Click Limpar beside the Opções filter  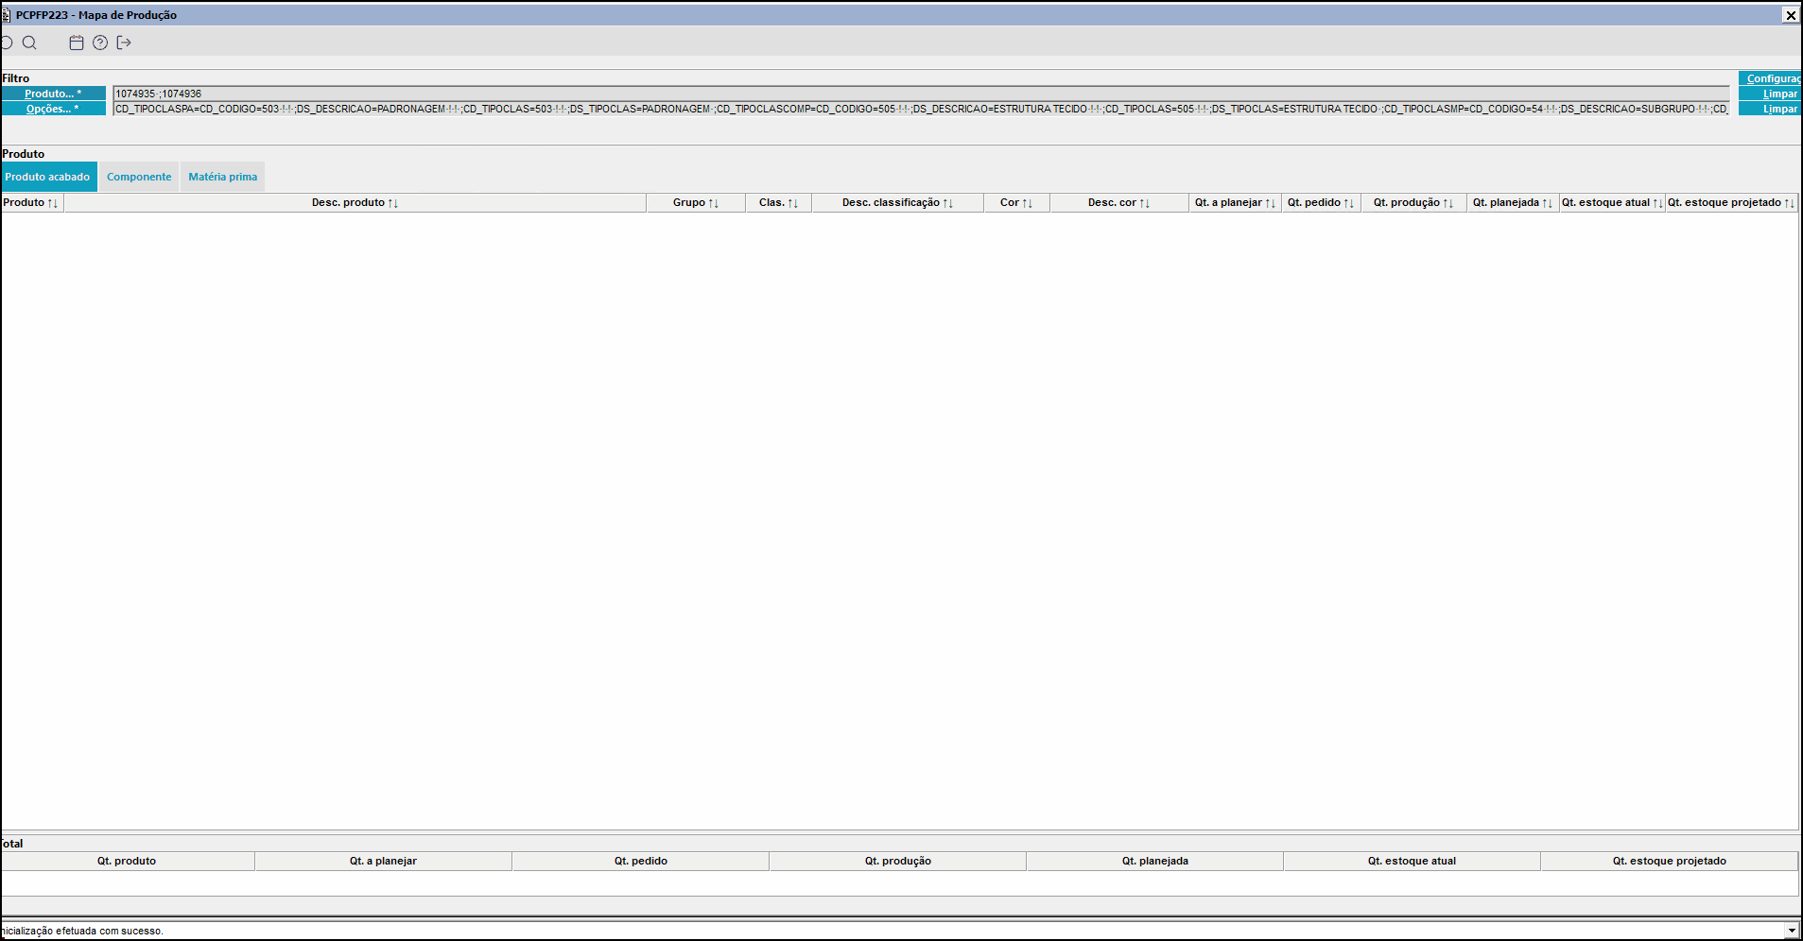1771,109
